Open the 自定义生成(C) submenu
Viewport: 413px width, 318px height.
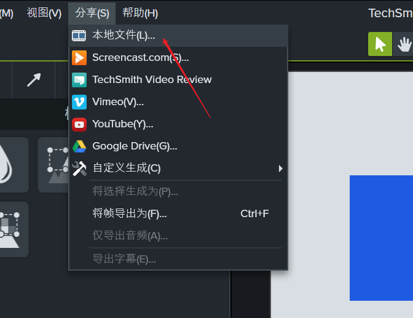coord(178,169)
